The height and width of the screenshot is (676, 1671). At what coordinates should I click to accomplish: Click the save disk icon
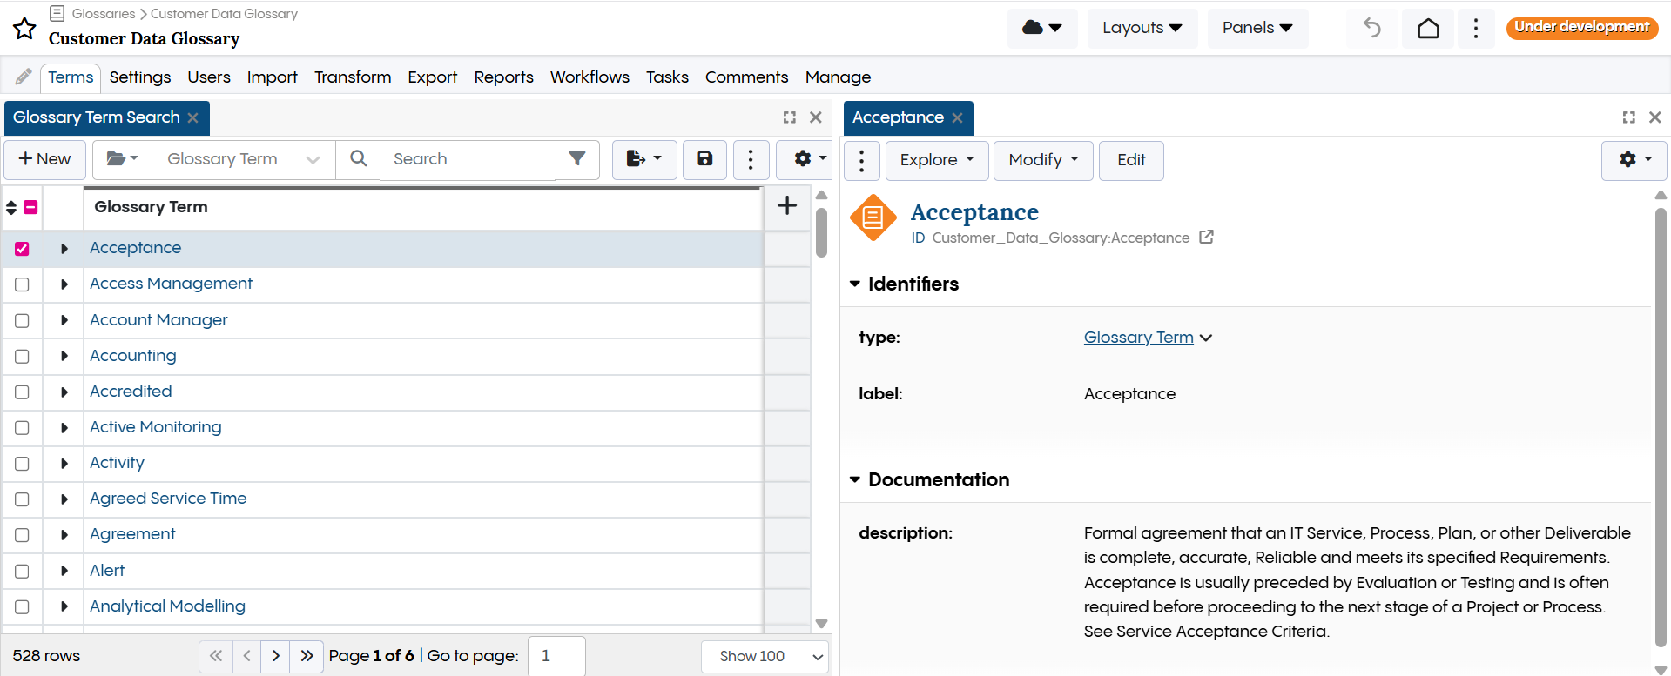(704, 159)
